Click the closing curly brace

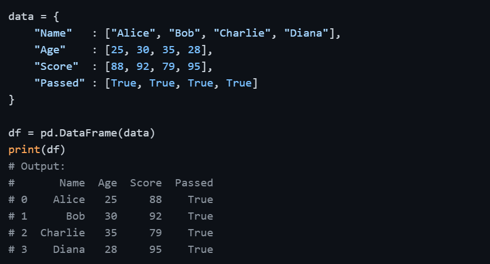pyautogui.click(x=12, y=100)
